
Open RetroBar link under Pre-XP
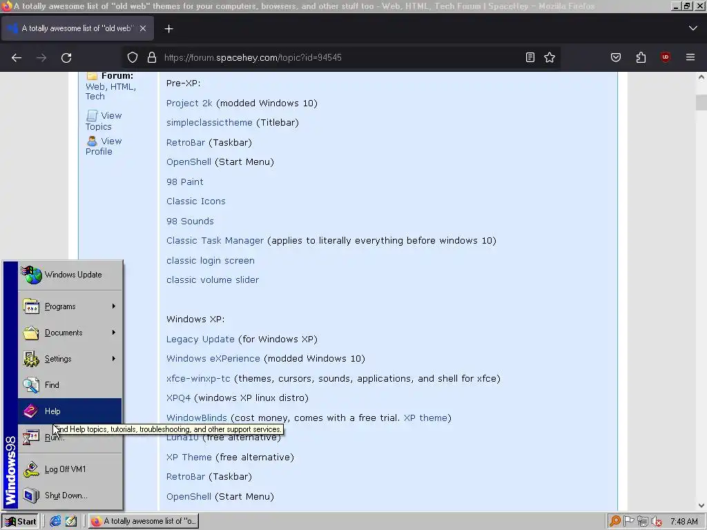(x=185, y=142)
